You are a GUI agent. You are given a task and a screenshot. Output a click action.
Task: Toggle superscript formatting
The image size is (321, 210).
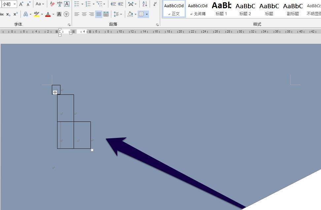(15, 14)
